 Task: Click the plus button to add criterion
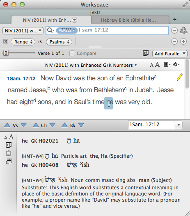pos(183,41)
